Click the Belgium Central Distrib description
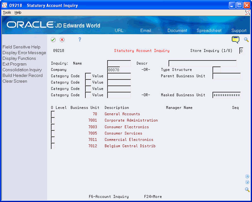This screenshot has height=202, width=252. pos(130,146)
